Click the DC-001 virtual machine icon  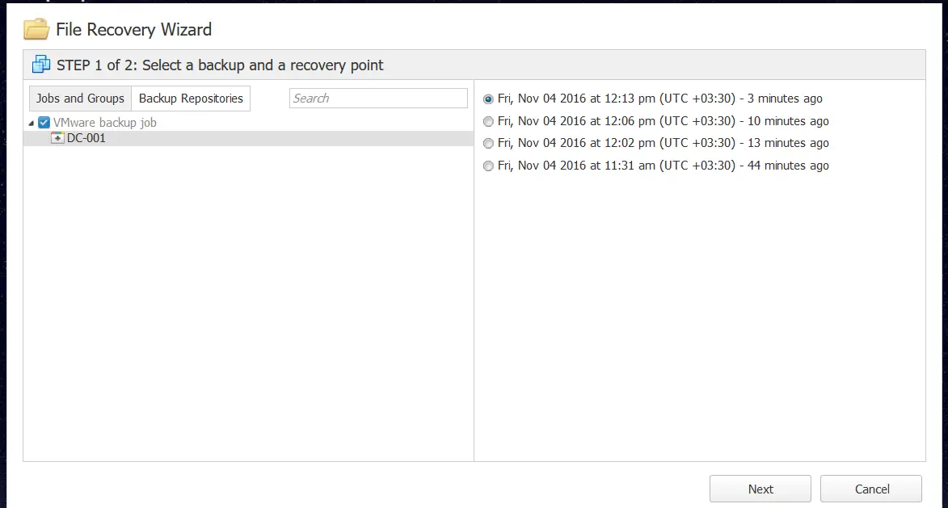point(57,138)
